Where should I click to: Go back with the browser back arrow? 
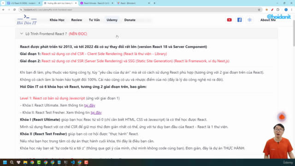click(x=3, y=10)
